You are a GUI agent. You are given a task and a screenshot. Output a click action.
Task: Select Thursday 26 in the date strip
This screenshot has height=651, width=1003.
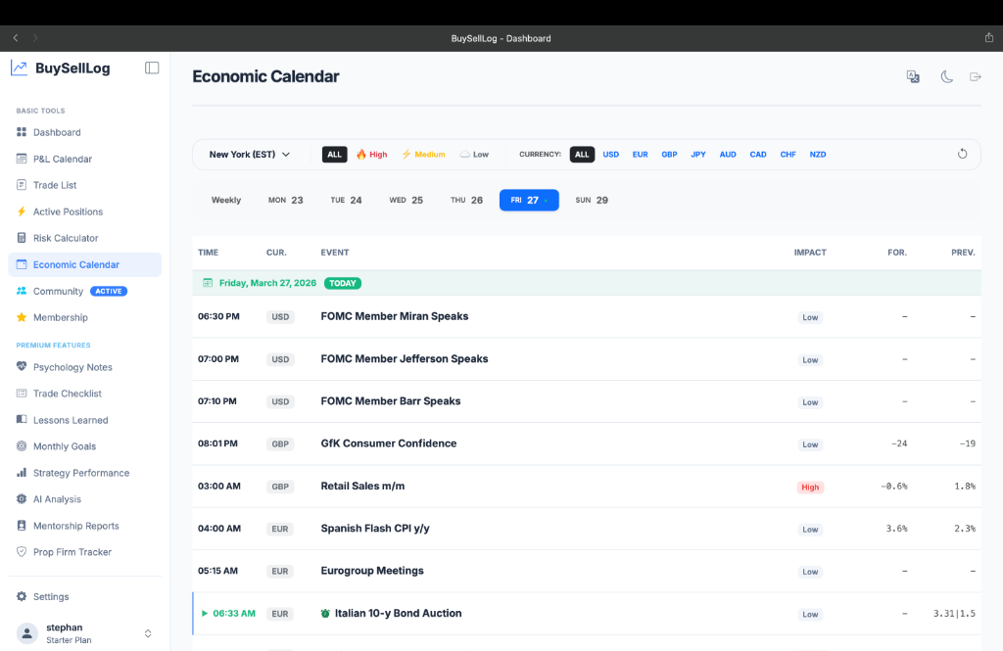tap(466, 199)
